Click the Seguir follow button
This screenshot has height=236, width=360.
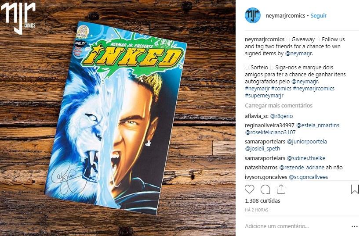(x=318, y=16)
